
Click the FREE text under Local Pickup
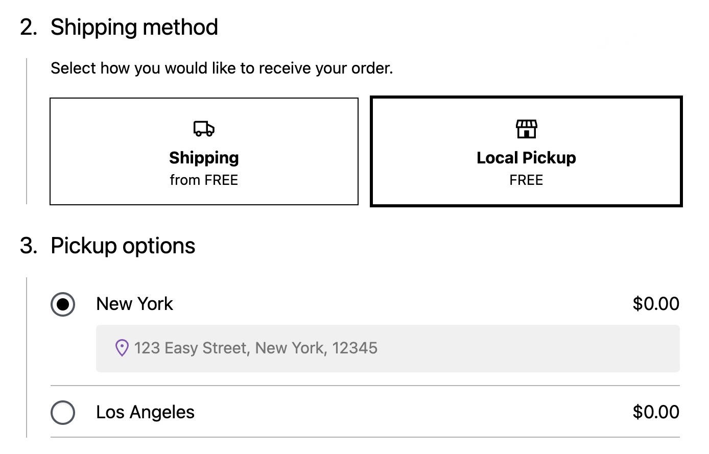(x=526, y=180)
